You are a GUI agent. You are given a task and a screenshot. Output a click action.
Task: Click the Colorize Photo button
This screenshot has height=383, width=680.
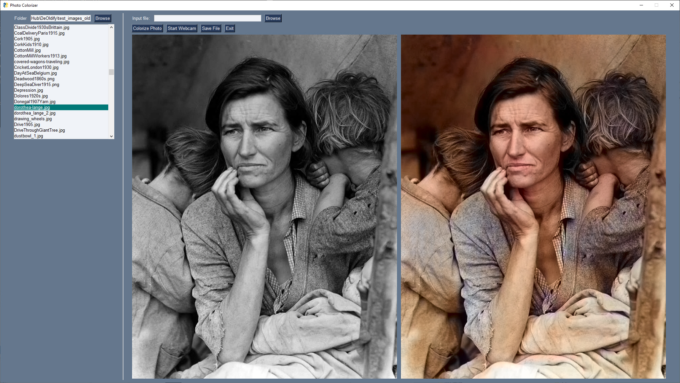(x=147, y=28)
